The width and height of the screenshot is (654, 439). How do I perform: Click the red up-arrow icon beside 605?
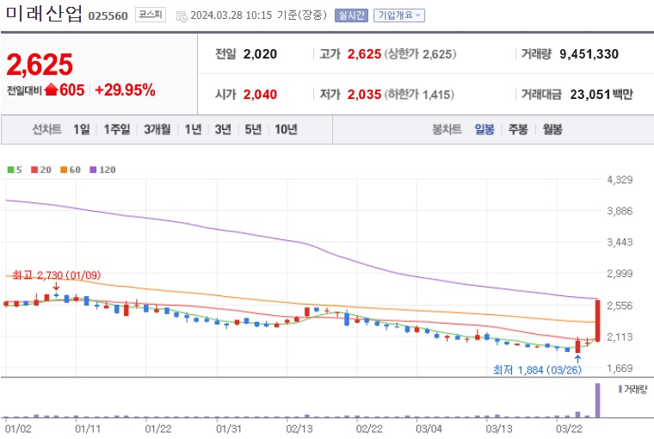(x=51, y=90)
